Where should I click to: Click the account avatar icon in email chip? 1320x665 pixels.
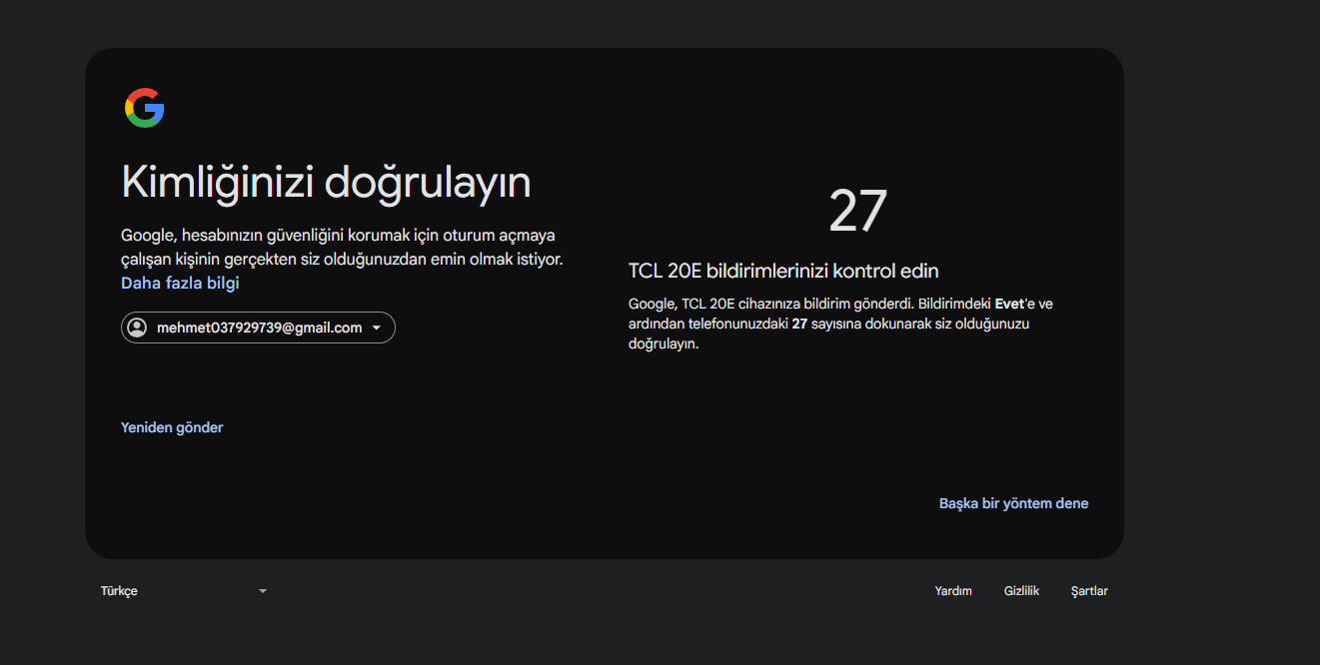pos(137,328)
